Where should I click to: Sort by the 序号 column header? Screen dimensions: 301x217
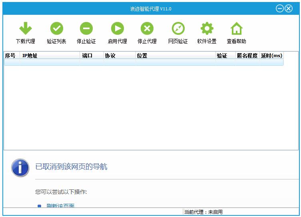[11, 56]
